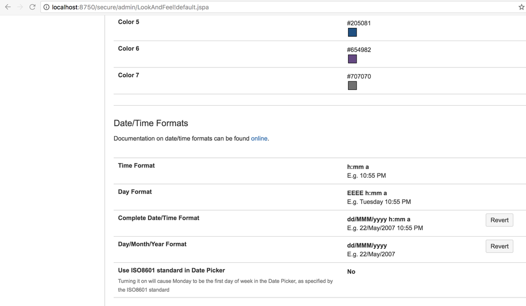The height and width of the screenshot is (306, 526).
Task: Revert the Complete Date/Time Format
Action: point(499,220)
